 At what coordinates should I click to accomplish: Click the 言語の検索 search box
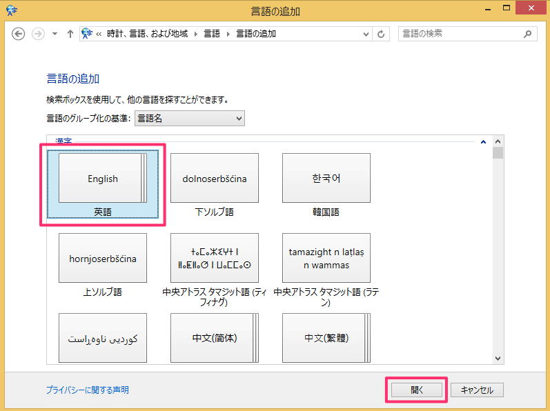click(x=468, y=34)
